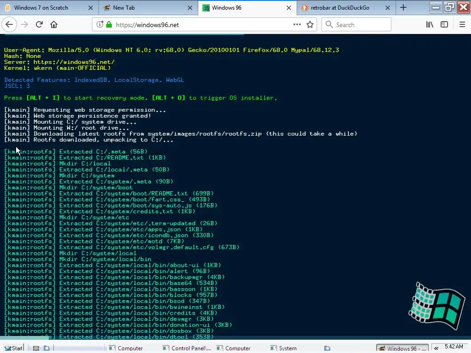Click the 'JSCL: 3' line
Image resolution: width=471 pixels, height=353 pixels.
17,86
